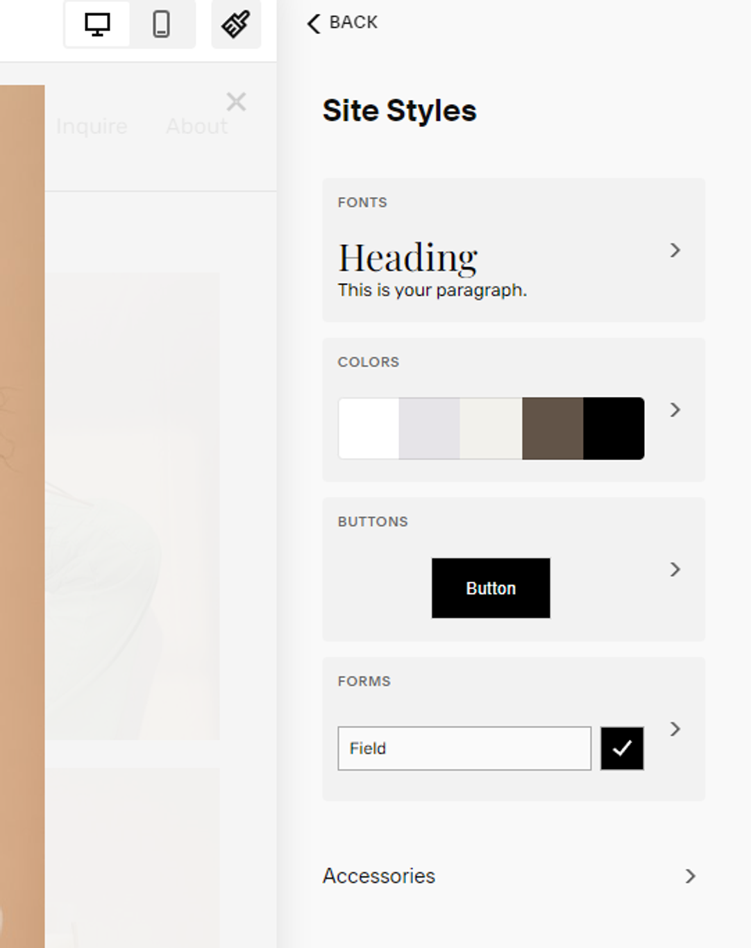Viewport: 751px width, 948px height.
Task: Open Accessories chevron arrow
Action: point(691,877)
